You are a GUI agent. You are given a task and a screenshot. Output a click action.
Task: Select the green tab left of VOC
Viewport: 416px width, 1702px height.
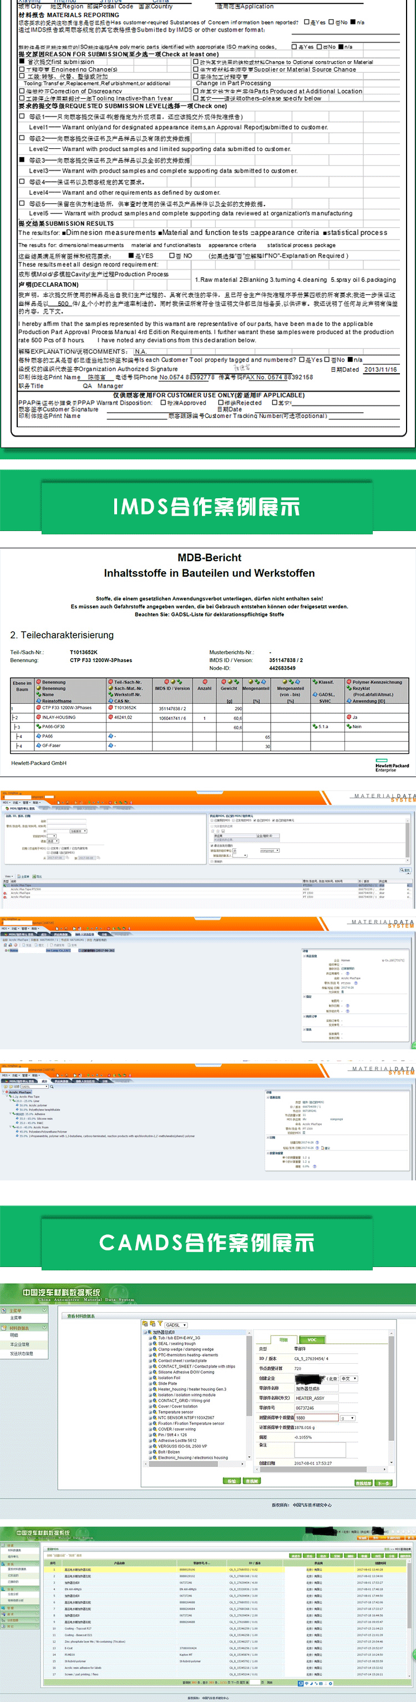click(283, 1340)
